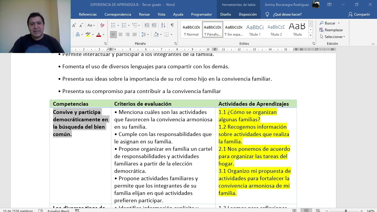
Task: Apply the Título 1 style
Action: pos(255,30)
